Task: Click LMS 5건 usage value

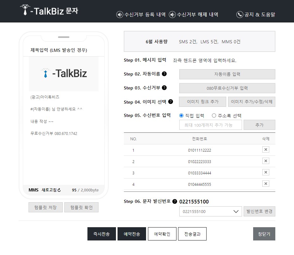Action: (x=209, y=42)
